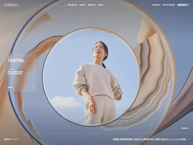193x145 pixels.
Task: Click the TENTIAL project title
Action: pyautogui.click(x=16, y=60)
